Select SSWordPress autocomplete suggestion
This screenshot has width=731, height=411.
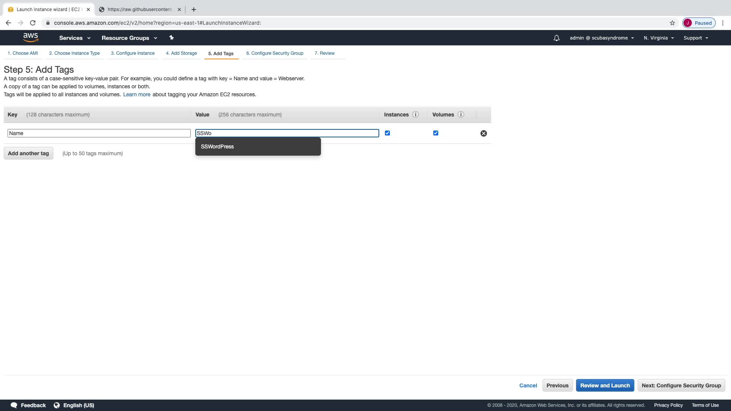pos(217,147)
